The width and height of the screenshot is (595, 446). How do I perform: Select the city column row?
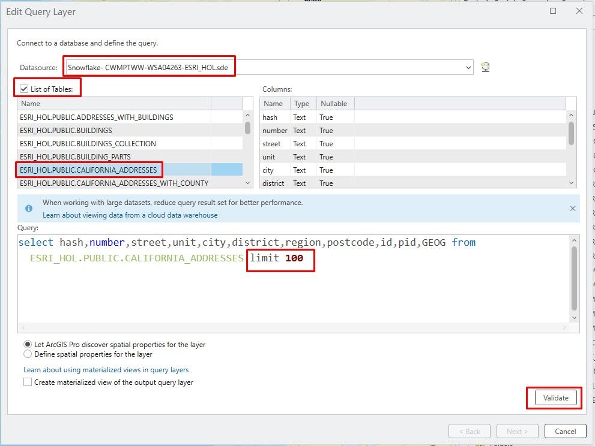pyautogui.click(x=413, y=170)
